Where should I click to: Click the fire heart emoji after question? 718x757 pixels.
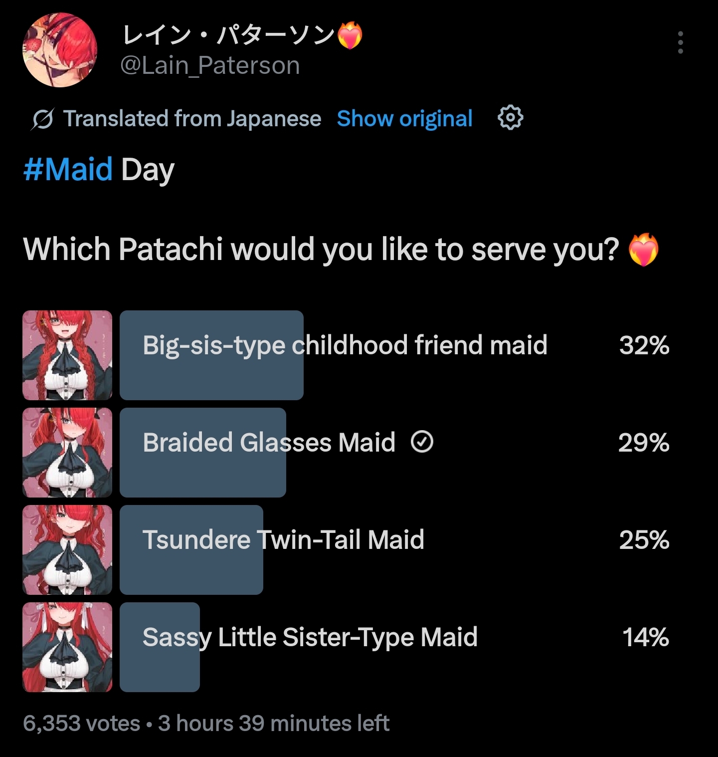click(x=643, y=250)
